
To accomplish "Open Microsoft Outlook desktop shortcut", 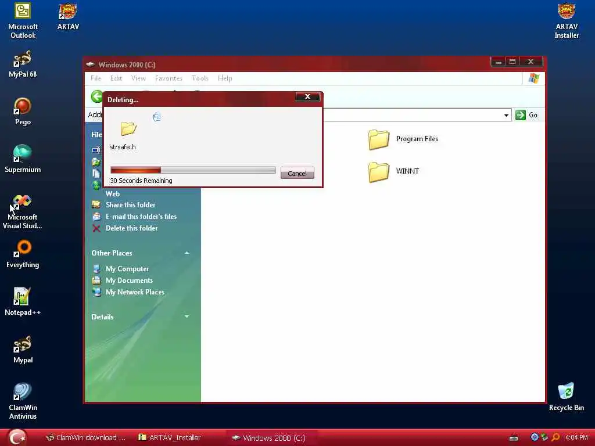I will point(23,20).
